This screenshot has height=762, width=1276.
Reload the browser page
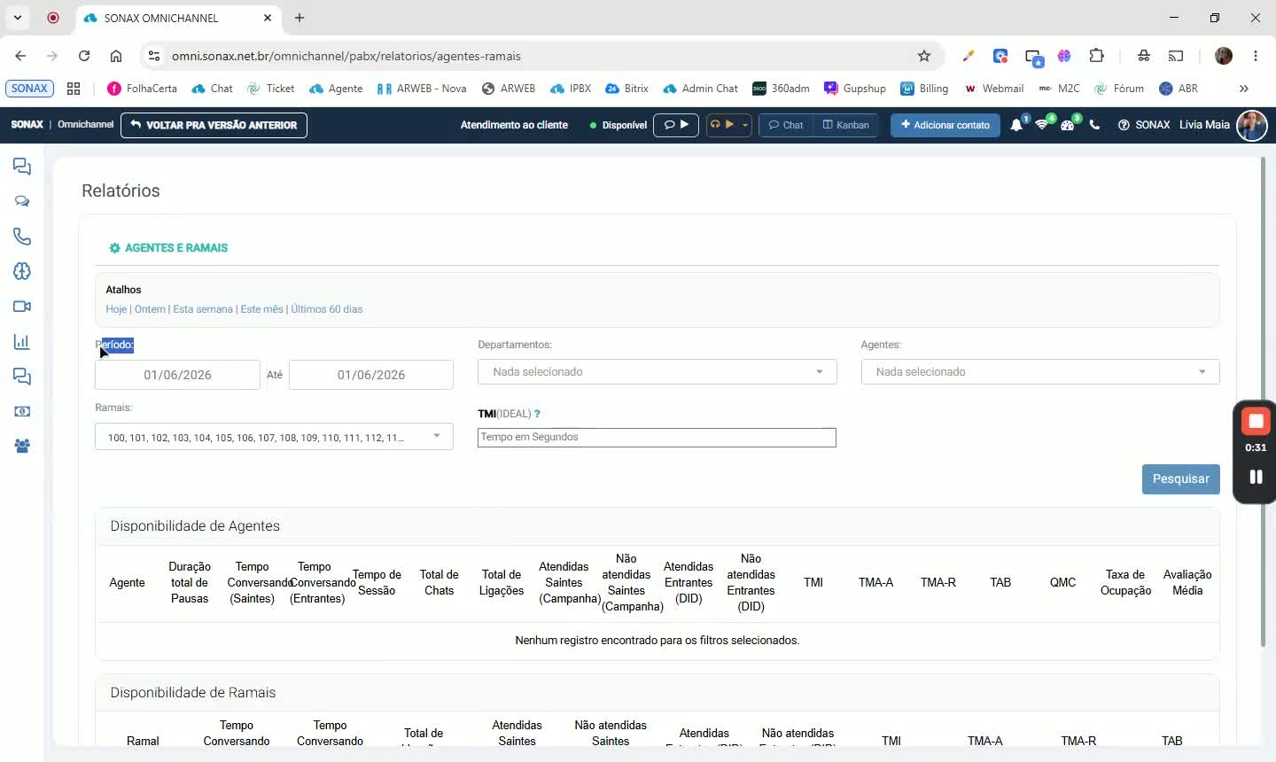pos(84,56)
